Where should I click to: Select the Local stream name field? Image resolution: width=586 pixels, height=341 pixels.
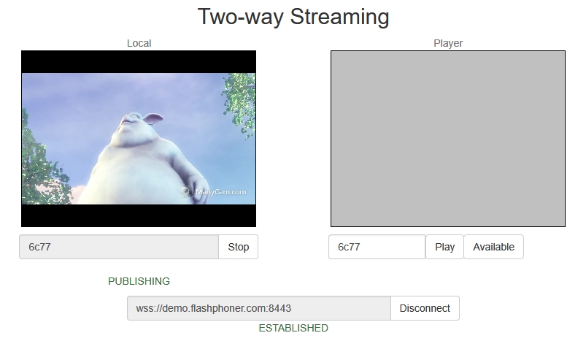click(119, 247)
